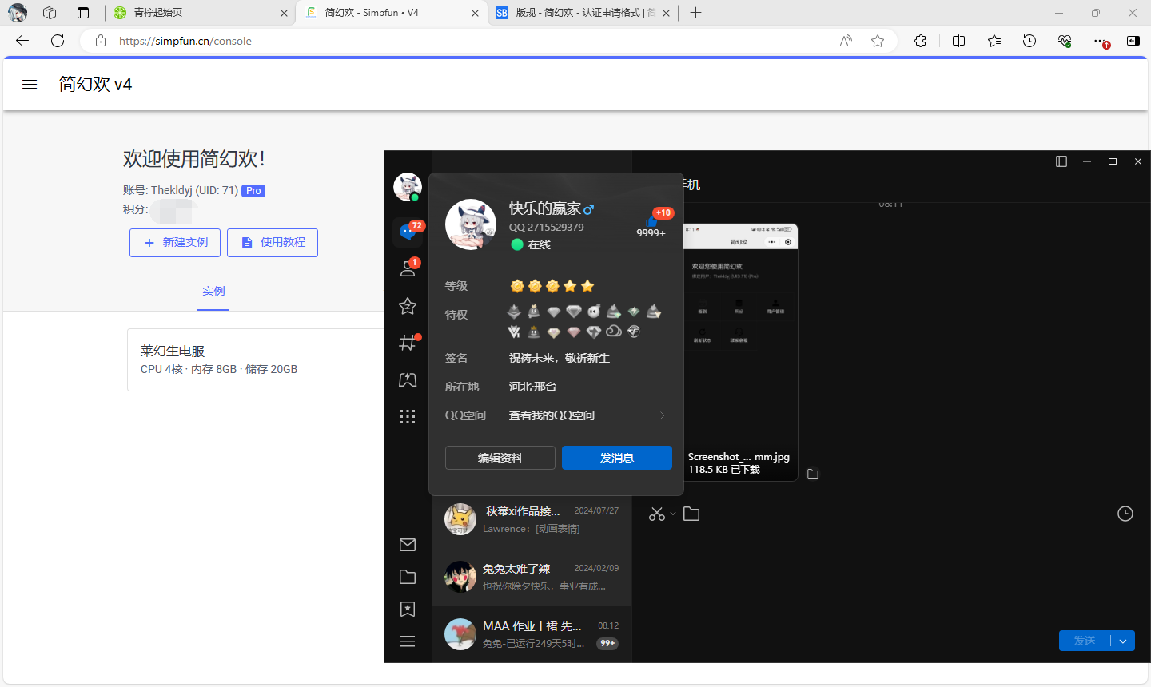
Task: Click the browser back arrow
Action: 22,41
